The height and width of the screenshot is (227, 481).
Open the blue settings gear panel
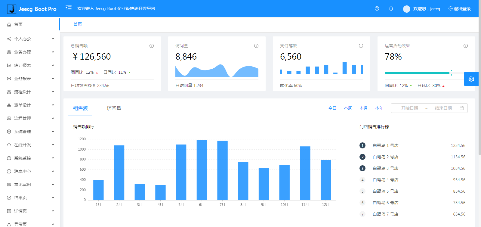471,79
